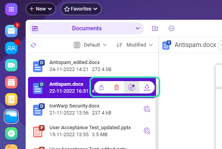Click the 24-11-2022 14:21 date text

69,69
